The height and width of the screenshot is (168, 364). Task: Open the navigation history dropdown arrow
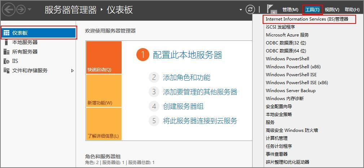click(x=30, y=9)
